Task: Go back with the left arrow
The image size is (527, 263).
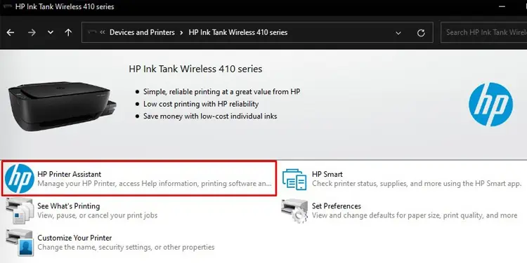Action: (11, 32)
